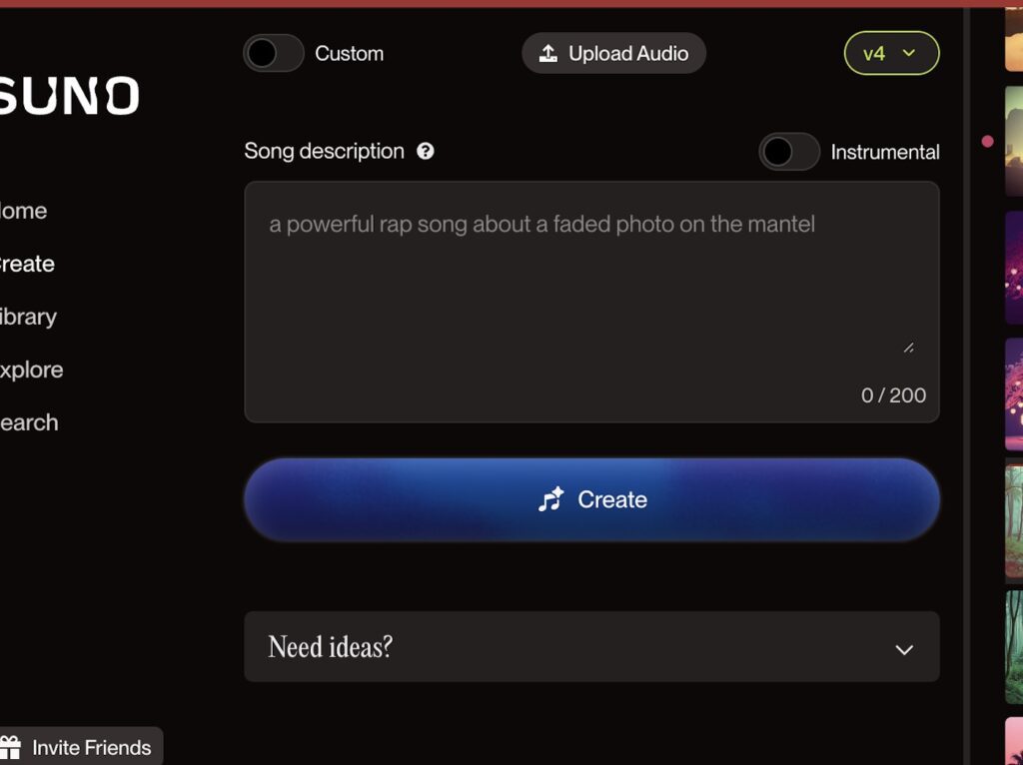The image size is (1023, 765).
Task: Open the v4 model version dropdown
Action: (x=891, y=54)
